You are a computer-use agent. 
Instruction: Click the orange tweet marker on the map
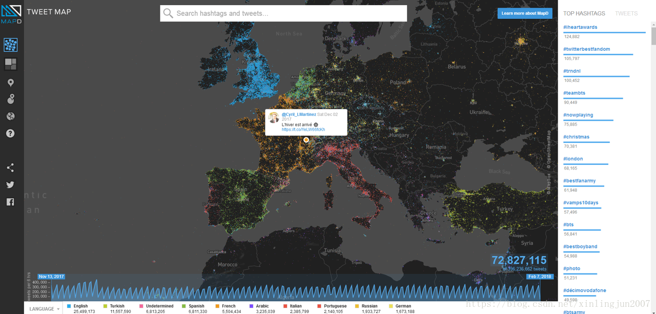pos(306,140)
